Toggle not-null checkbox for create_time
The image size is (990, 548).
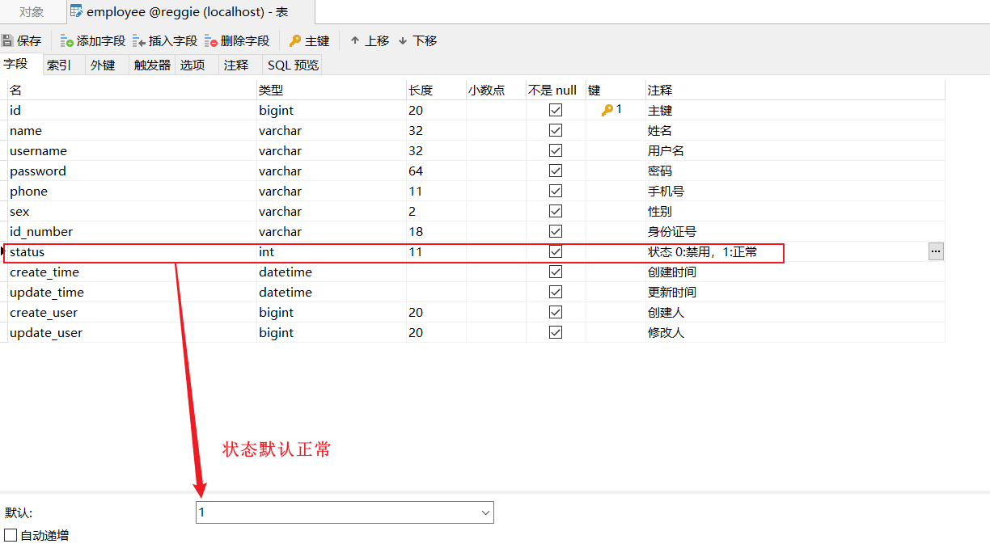(556, 272)
